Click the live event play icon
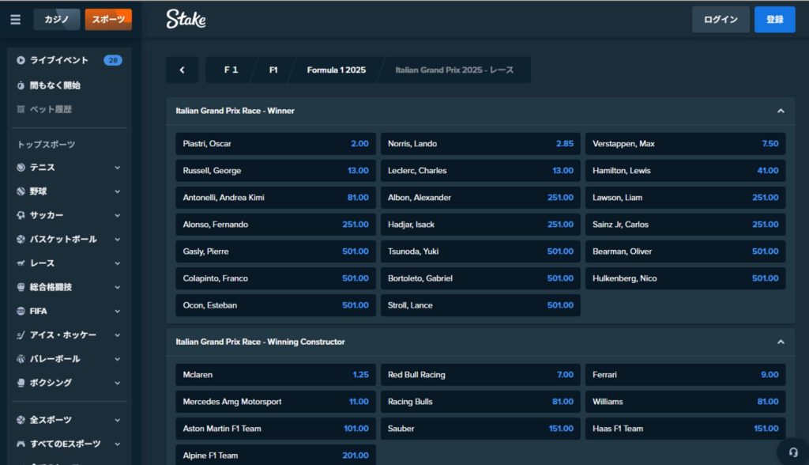Viewport: 809px width, 465px height. coord(21,60)
